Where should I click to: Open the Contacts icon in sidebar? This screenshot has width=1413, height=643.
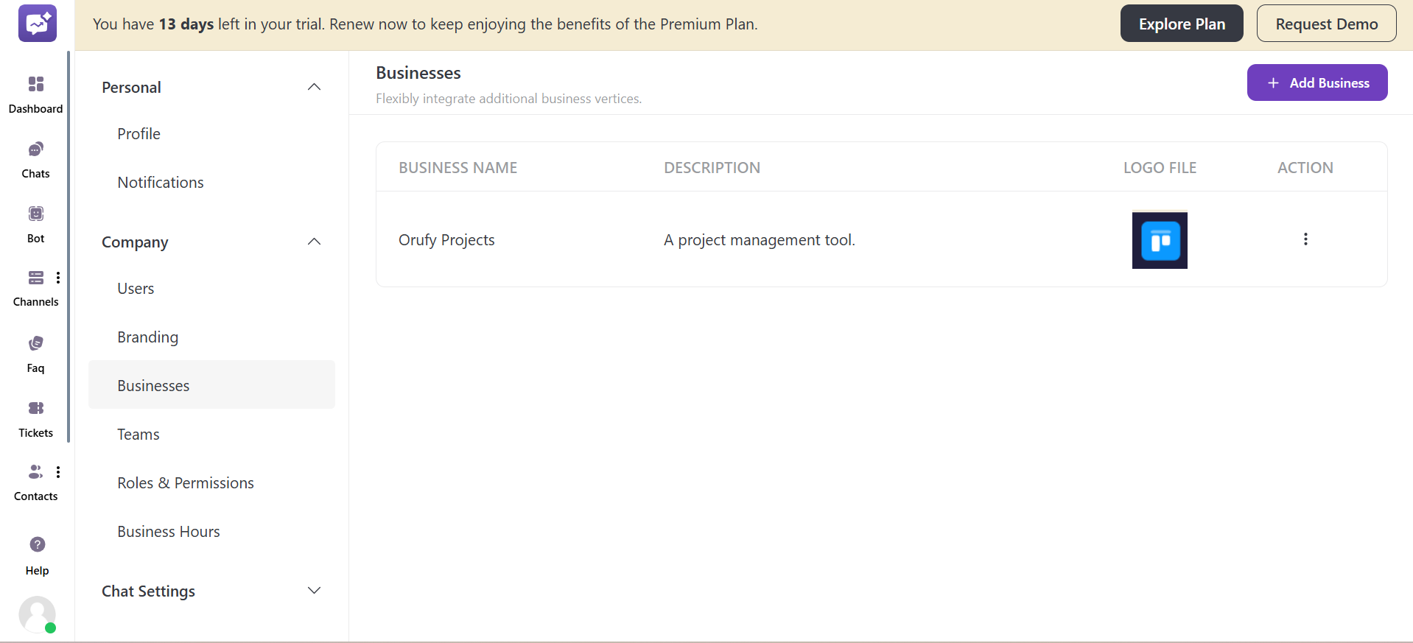[x=35, y=471]
